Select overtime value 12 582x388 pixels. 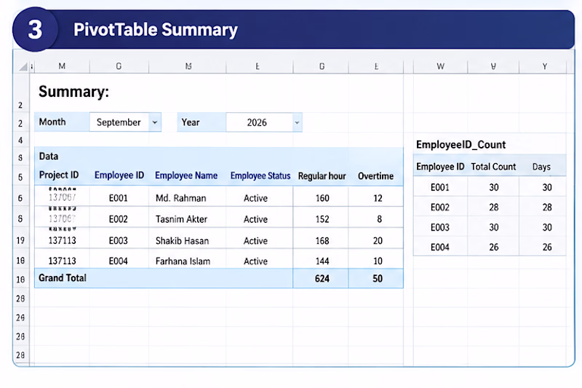(378, 198)
